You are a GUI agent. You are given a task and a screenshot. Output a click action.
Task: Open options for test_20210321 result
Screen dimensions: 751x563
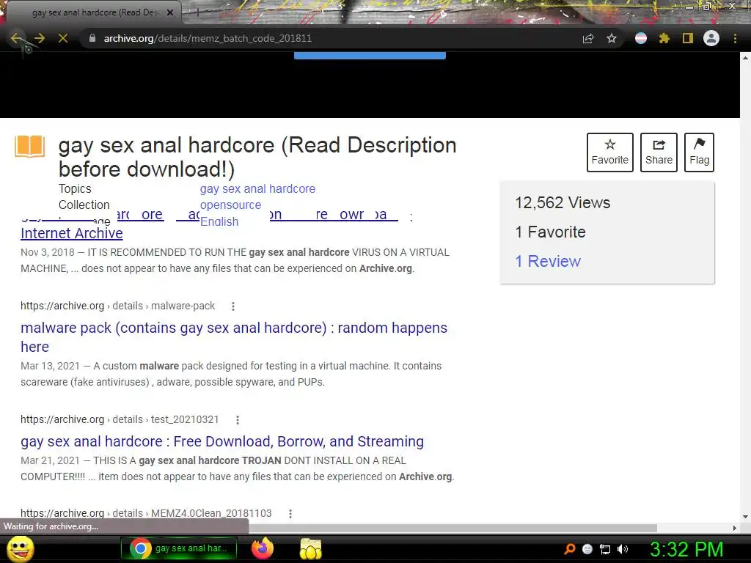(x=238, y=420)
